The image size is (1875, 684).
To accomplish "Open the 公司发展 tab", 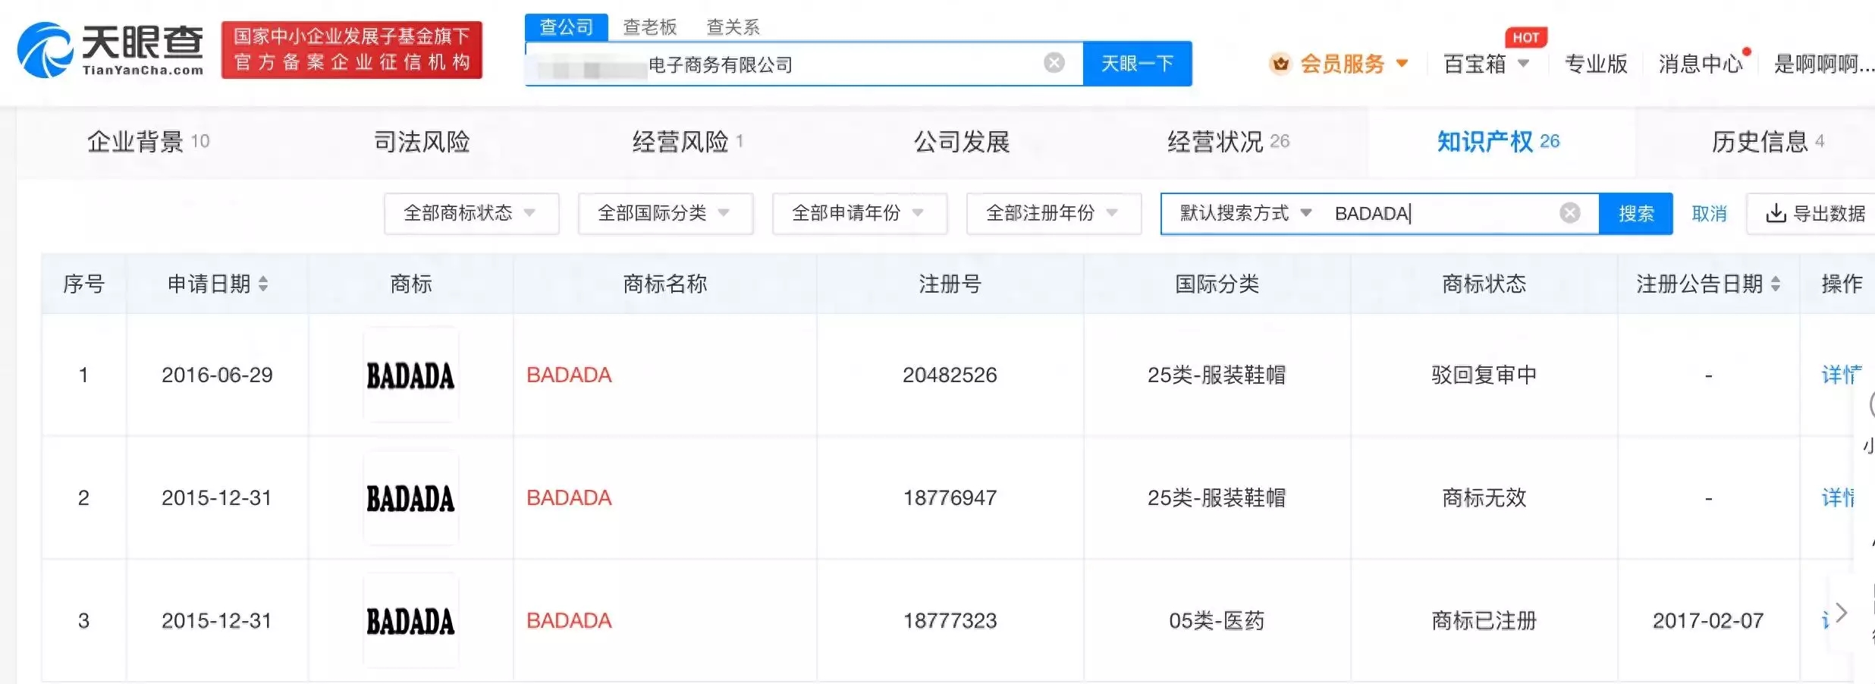I will (961, 141).
